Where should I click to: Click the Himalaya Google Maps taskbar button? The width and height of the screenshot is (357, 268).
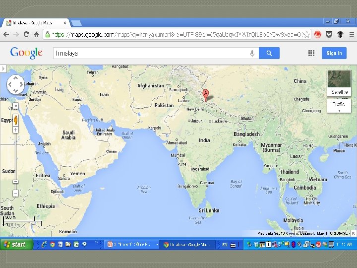[188, 245]
